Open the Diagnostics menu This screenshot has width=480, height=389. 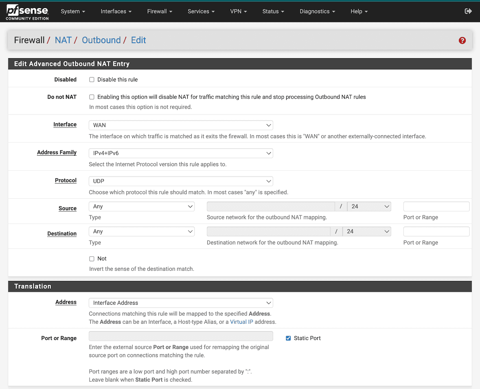[317, 11]
